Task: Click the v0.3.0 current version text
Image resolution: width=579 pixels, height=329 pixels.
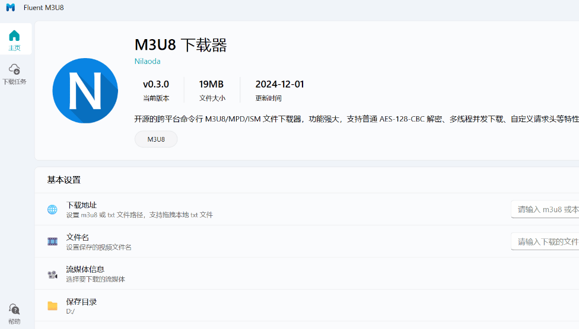Action: point(156,84)
